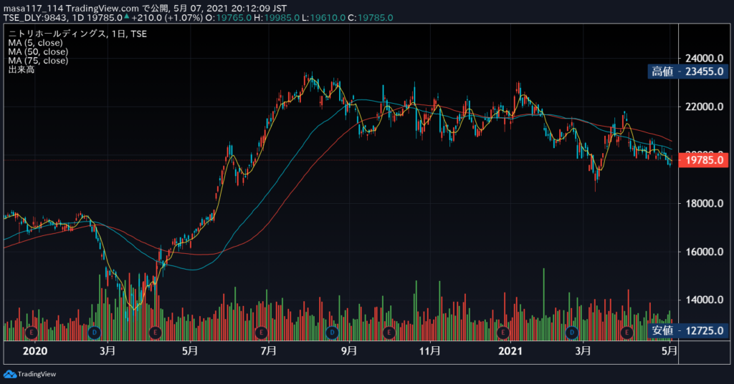Click the 14000.0 price axis label
This screenshot has width=734, height=384.
[x=704, y=300]
